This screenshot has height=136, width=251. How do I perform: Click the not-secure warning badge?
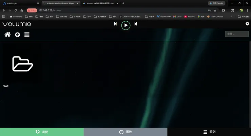pos(32,10)
